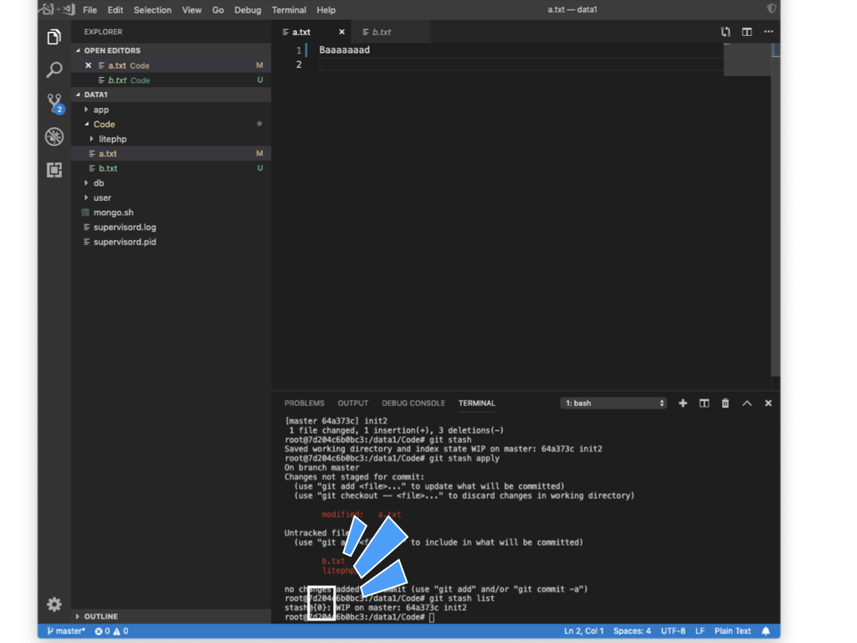Open the Extensions view in activity bar
Screen dimensions: 857x643
coord(54,170)
